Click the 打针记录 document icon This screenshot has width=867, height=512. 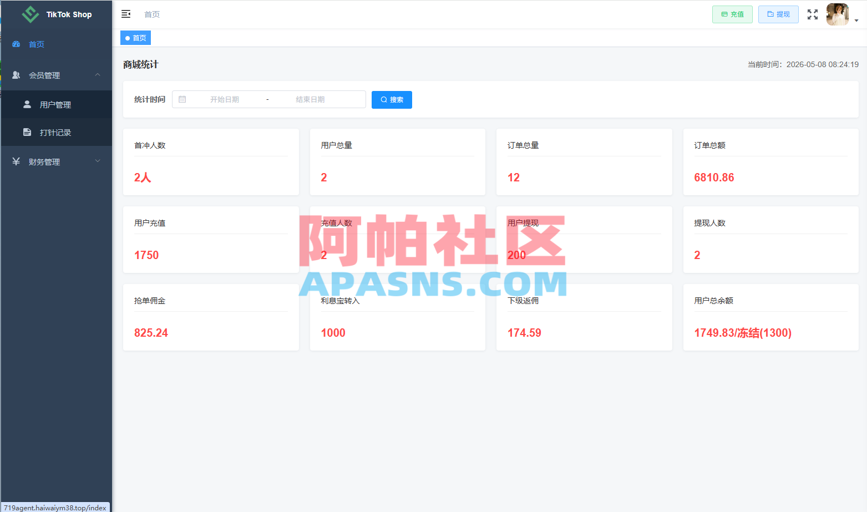click(x=27, y=132)
